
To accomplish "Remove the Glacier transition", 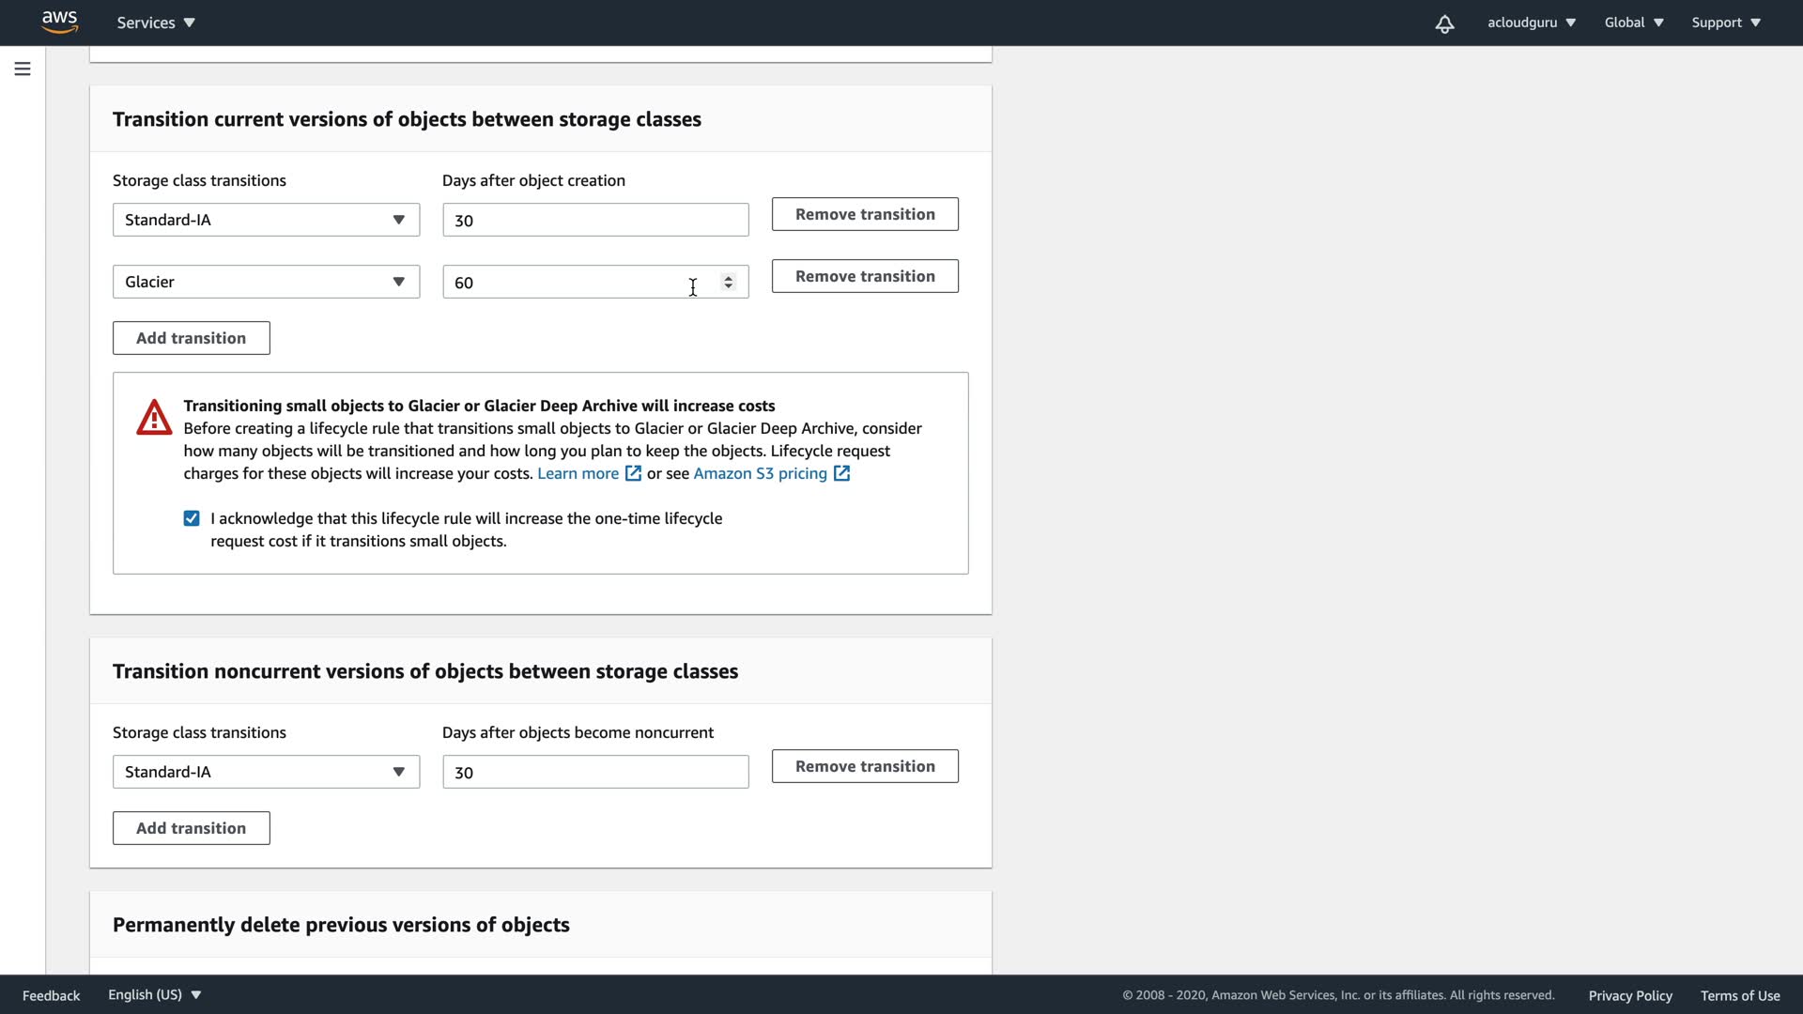I will [864, 276].
